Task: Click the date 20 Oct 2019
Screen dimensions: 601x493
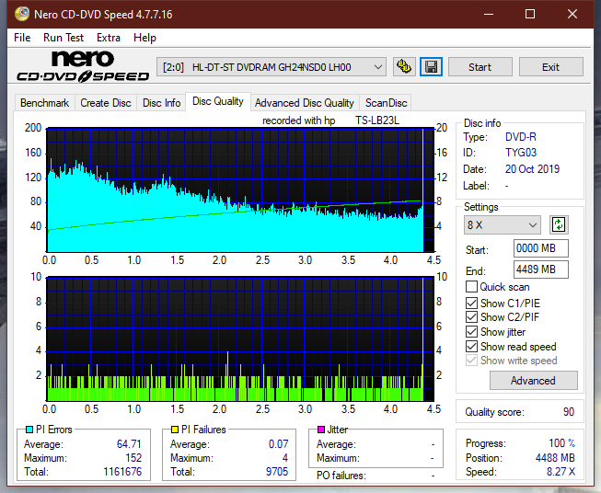Action: 532,169
